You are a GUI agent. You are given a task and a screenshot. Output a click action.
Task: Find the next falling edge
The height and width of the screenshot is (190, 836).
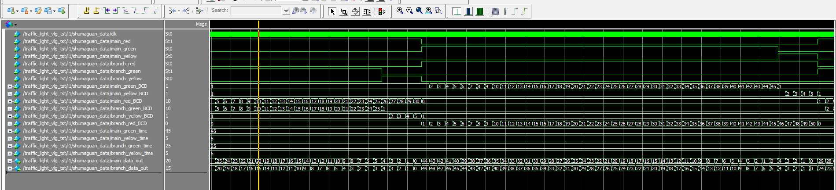136,11
